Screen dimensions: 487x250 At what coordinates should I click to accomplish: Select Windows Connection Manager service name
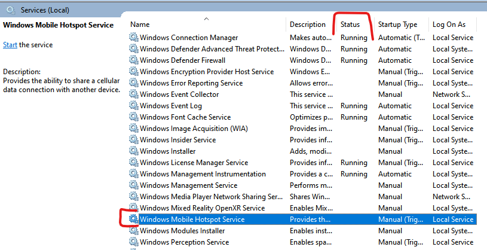[189, 38]
